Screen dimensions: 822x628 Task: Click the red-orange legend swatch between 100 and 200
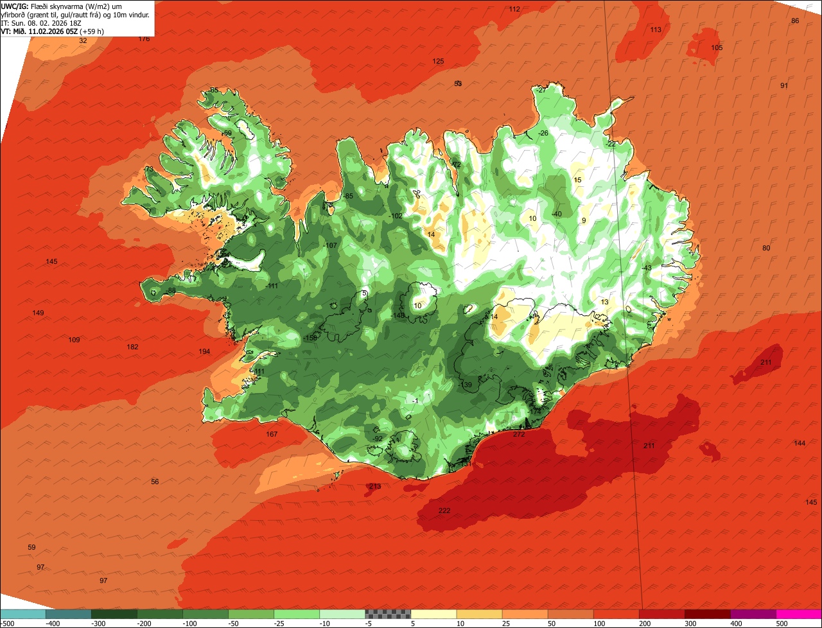click(616, 614)
